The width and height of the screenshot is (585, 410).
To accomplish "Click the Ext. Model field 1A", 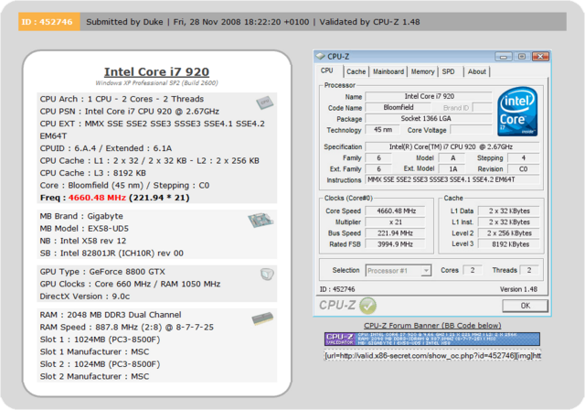I will click(452, 169).
